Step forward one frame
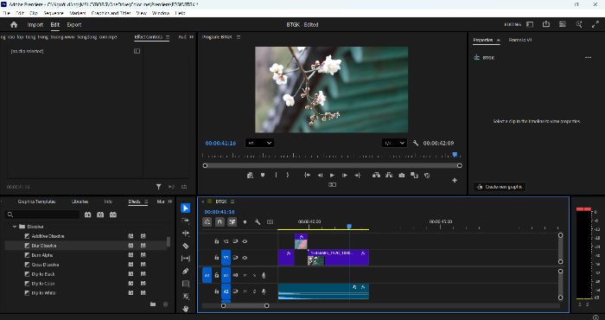 coord(345,176)
